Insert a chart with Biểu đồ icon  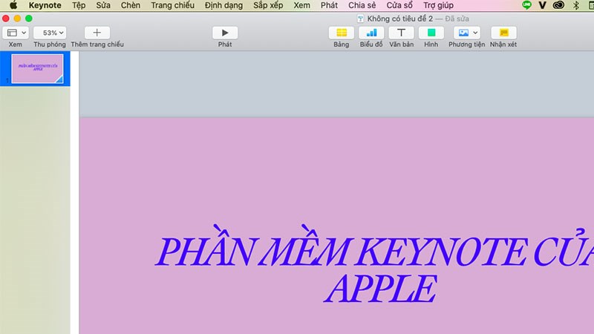(x=371, y=33)
